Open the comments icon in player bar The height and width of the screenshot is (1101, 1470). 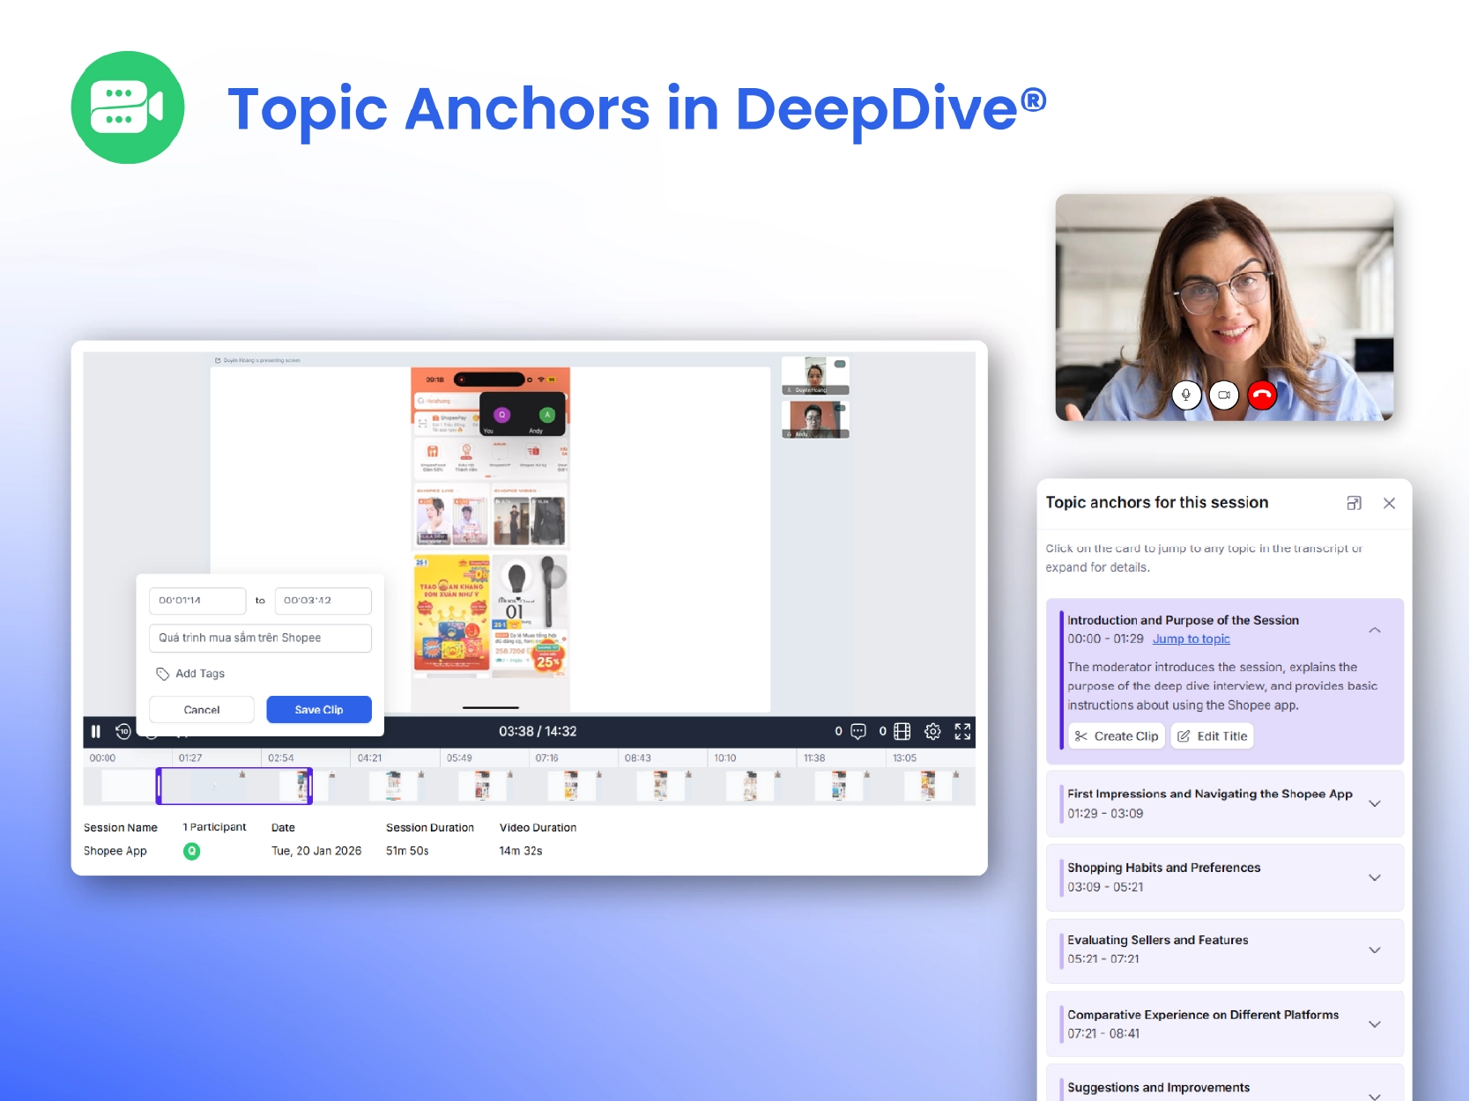[858, 731]
